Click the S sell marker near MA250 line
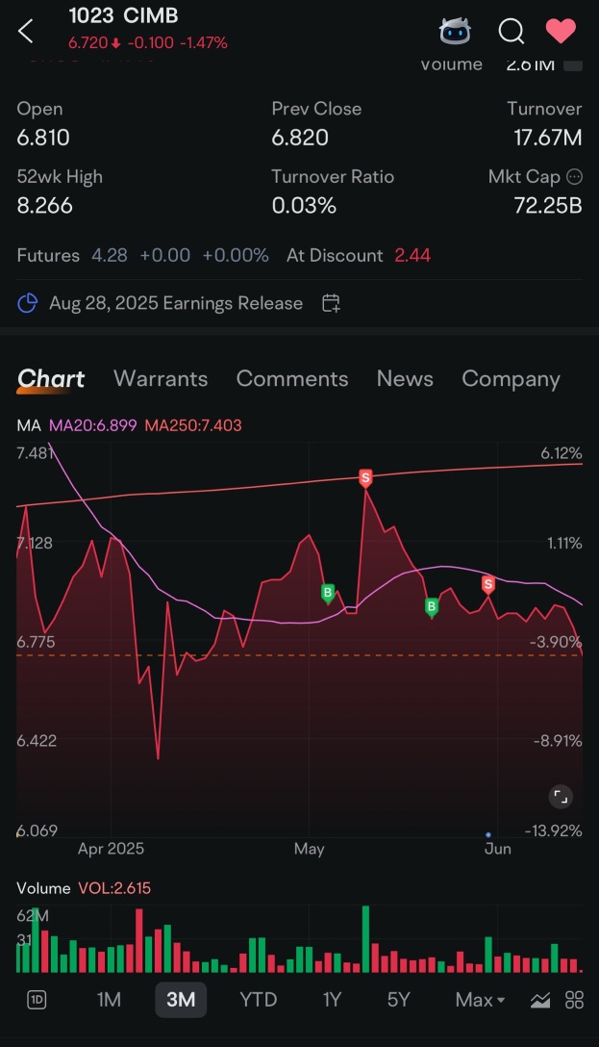The image size is (599, 1047). coord(364,478)
